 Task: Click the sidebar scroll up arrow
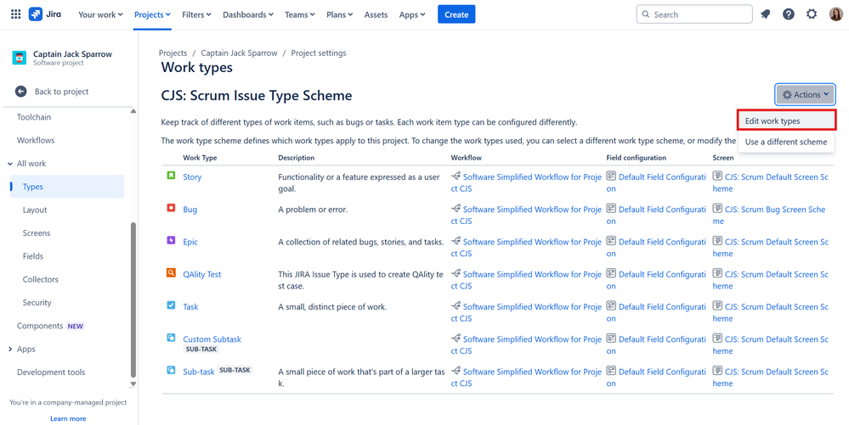pyautogui.click(x=133, y=111)
